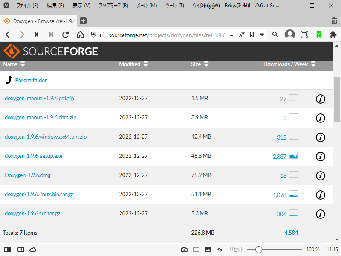The width and height of the screenshot is (341, 256).
Task: Translate page using address bar icon
Action: [242, 35]
